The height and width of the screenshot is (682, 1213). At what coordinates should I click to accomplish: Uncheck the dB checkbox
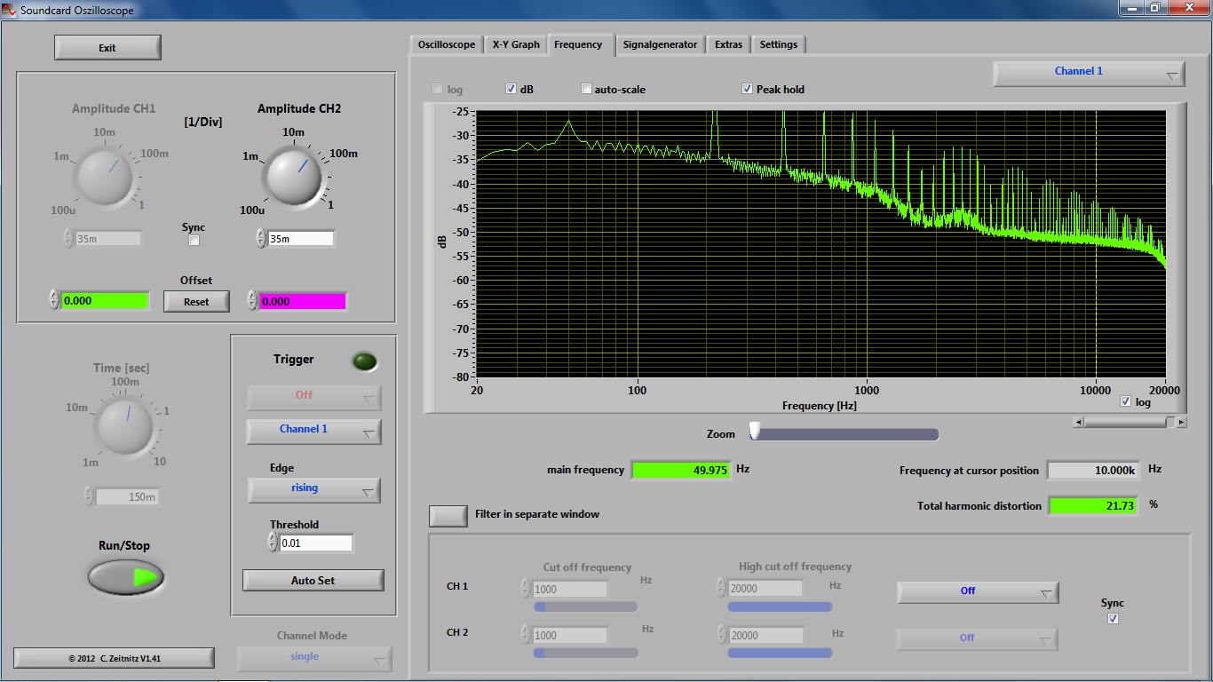511,89
